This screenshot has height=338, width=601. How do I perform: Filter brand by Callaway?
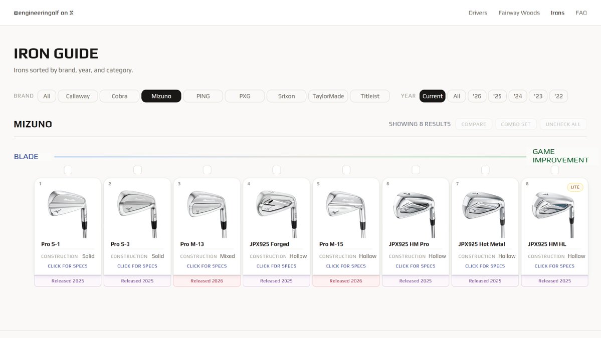coord(78,96)
